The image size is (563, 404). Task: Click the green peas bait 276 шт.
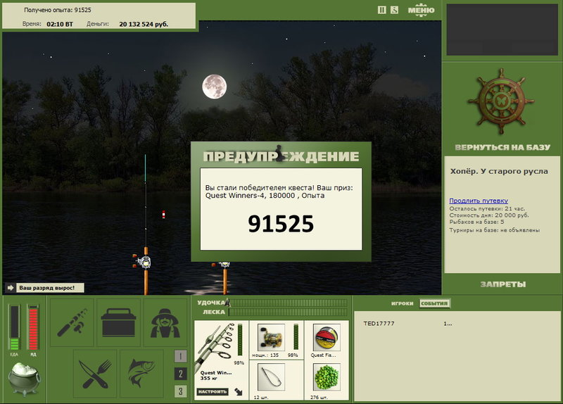327,377
